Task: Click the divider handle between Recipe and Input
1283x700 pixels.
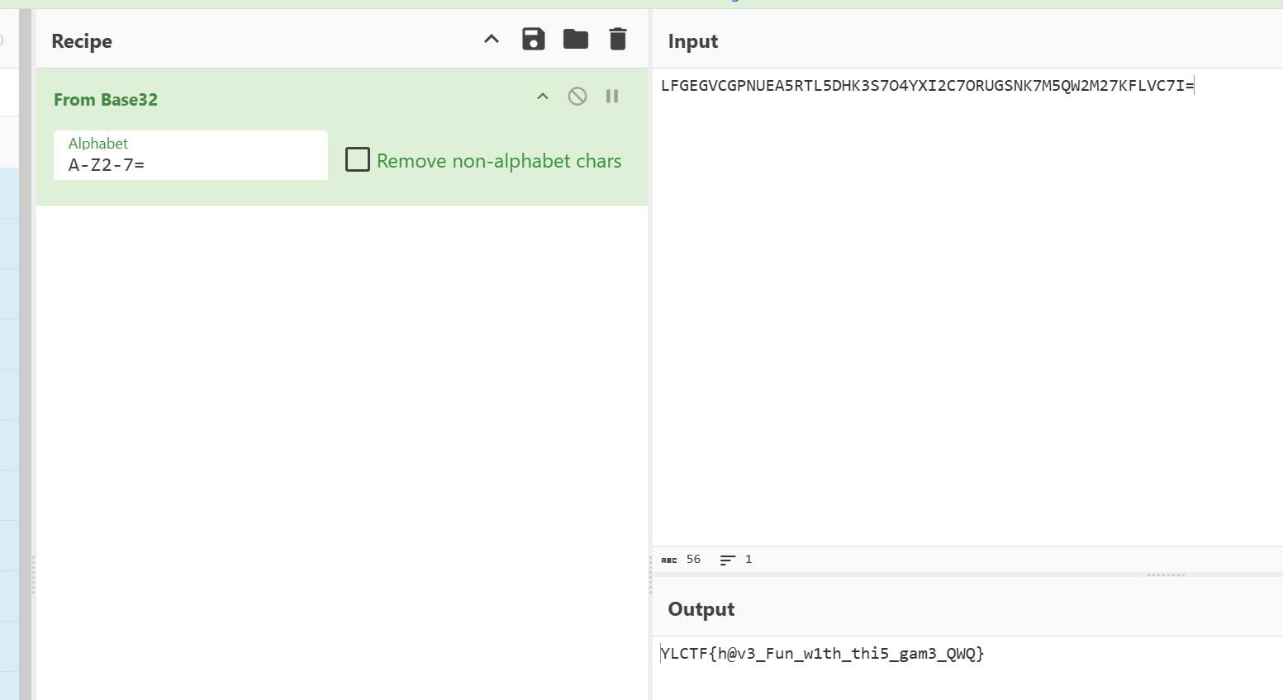Action: click(650, 575)
